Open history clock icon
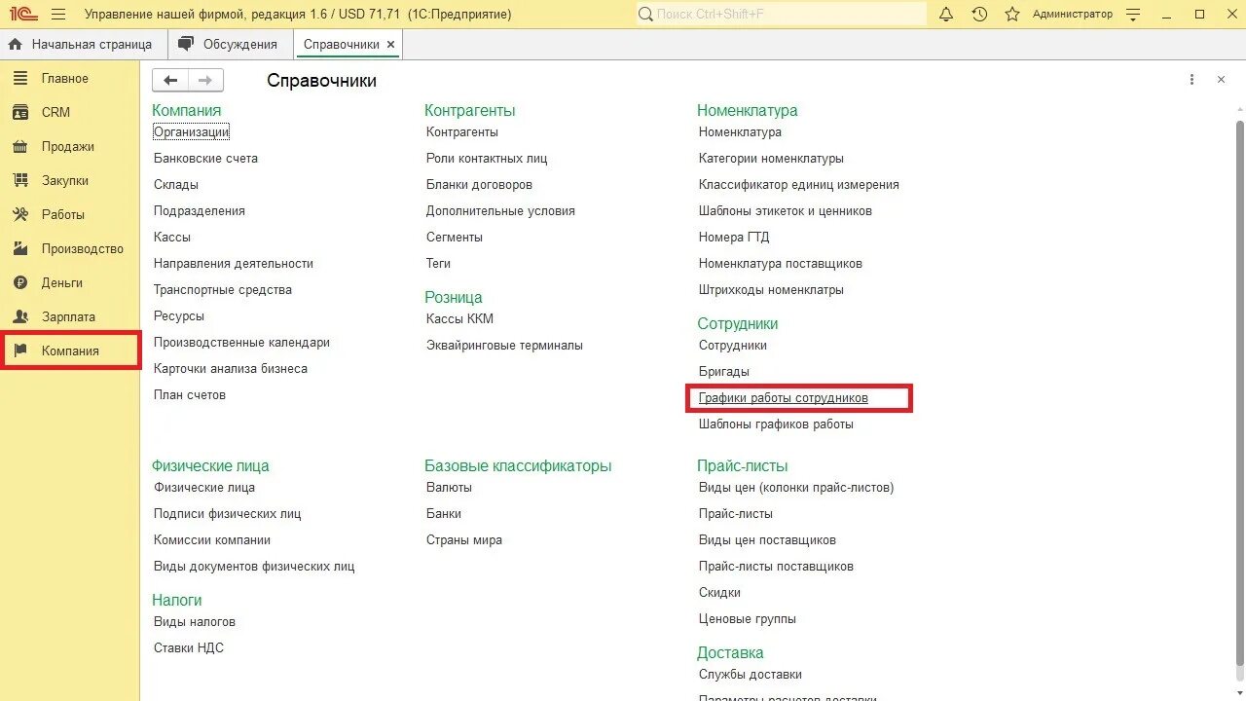The height and width of the screenshot is (701, 1246). (979, 15)
